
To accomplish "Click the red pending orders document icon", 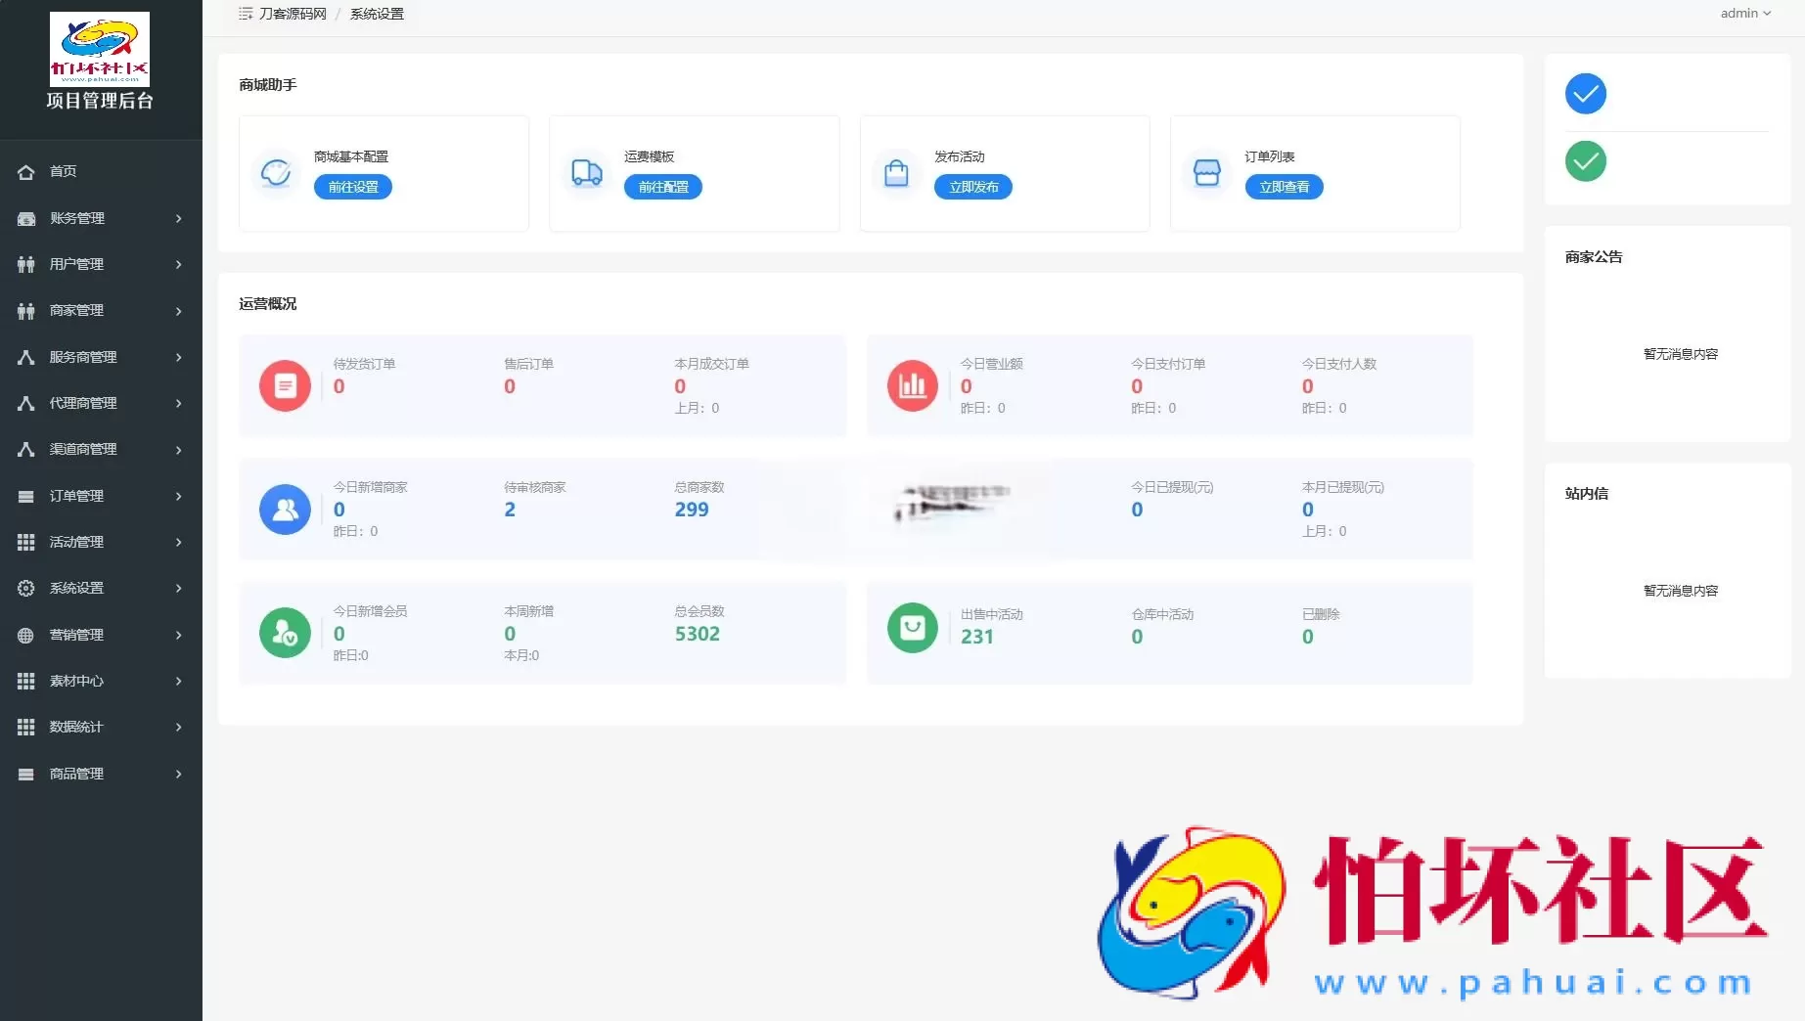I will pyautogui.click(x=285, y=385).
